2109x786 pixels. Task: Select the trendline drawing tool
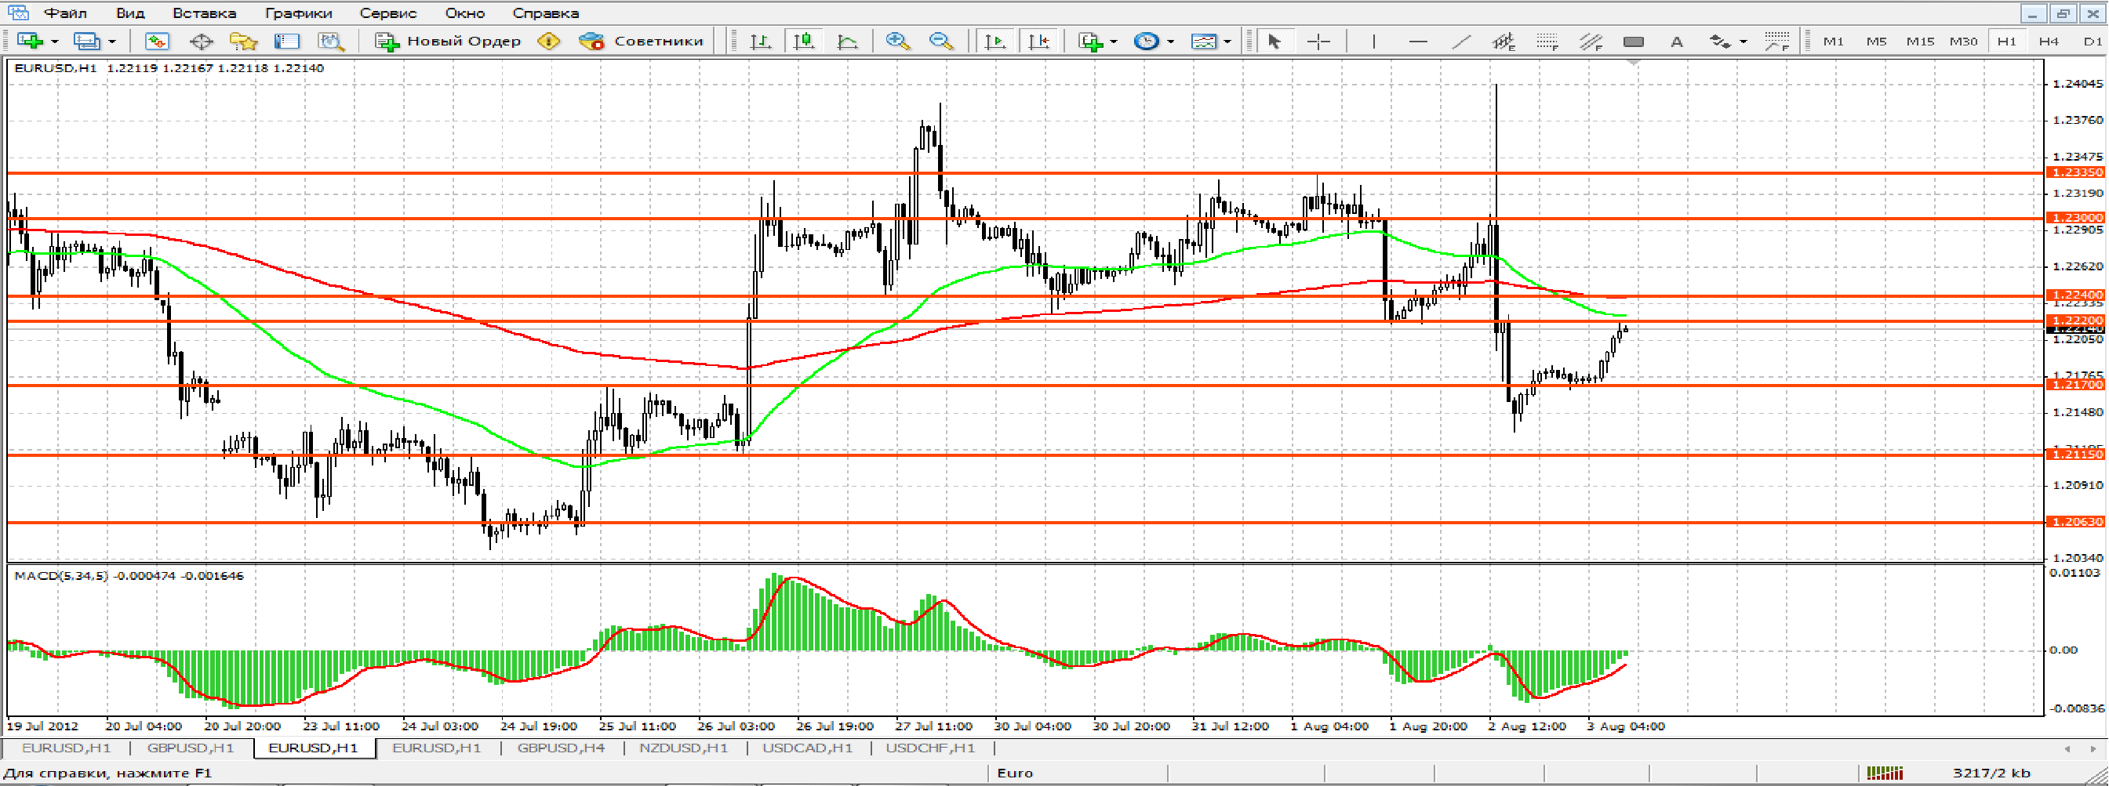[1461, 41]
